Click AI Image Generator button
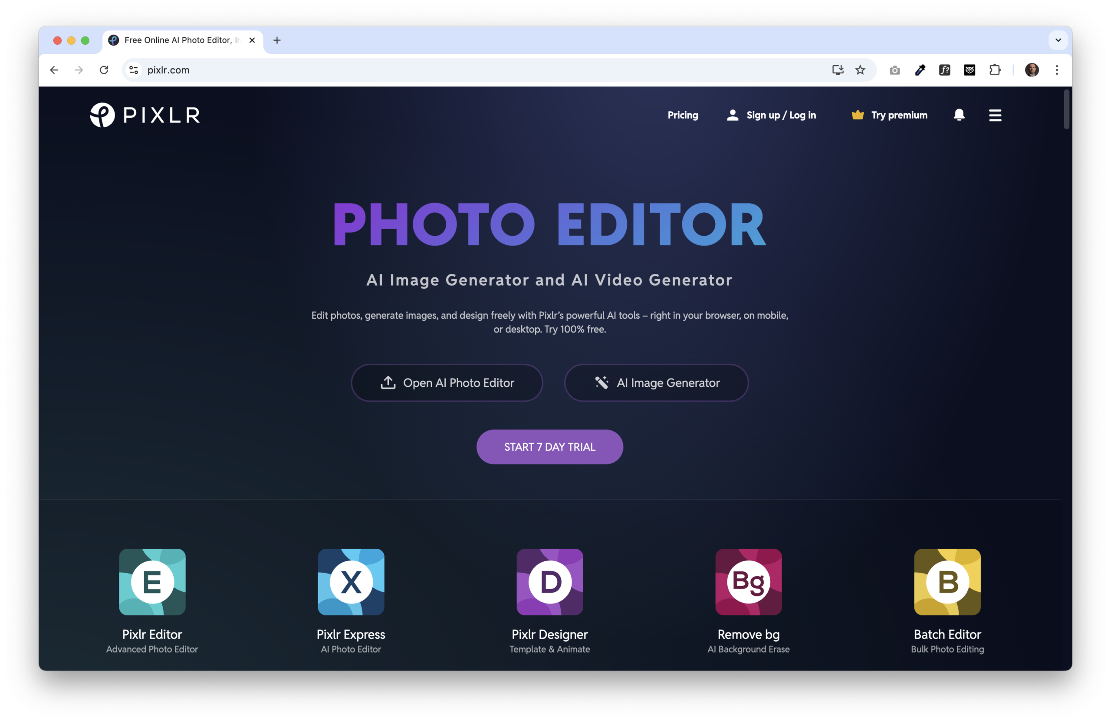This screenshot has width=1111, height=722. click(x=656, y=382)
